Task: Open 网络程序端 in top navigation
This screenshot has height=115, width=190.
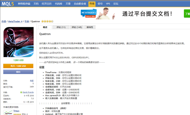Action: tap(24, 4)
